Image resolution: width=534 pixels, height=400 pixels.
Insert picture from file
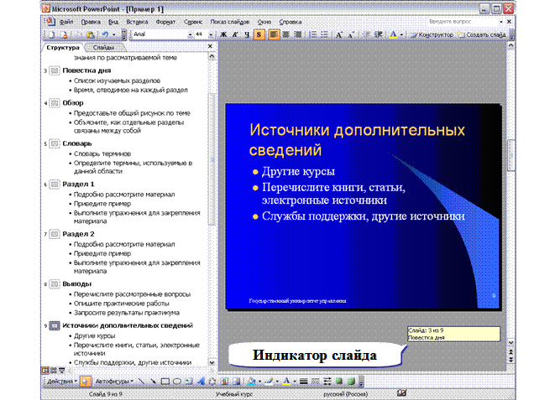tap(236, 382)
